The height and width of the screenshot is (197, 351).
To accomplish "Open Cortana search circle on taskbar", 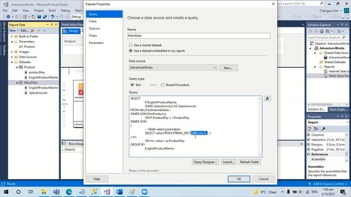I will point(18,192).
